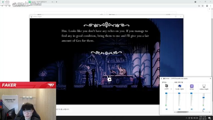Close the Volume Mixer window

(x=210, y=79)
